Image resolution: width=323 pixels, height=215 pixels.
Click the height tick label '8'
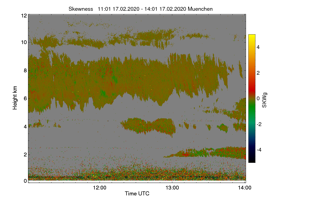pos(25,70)
